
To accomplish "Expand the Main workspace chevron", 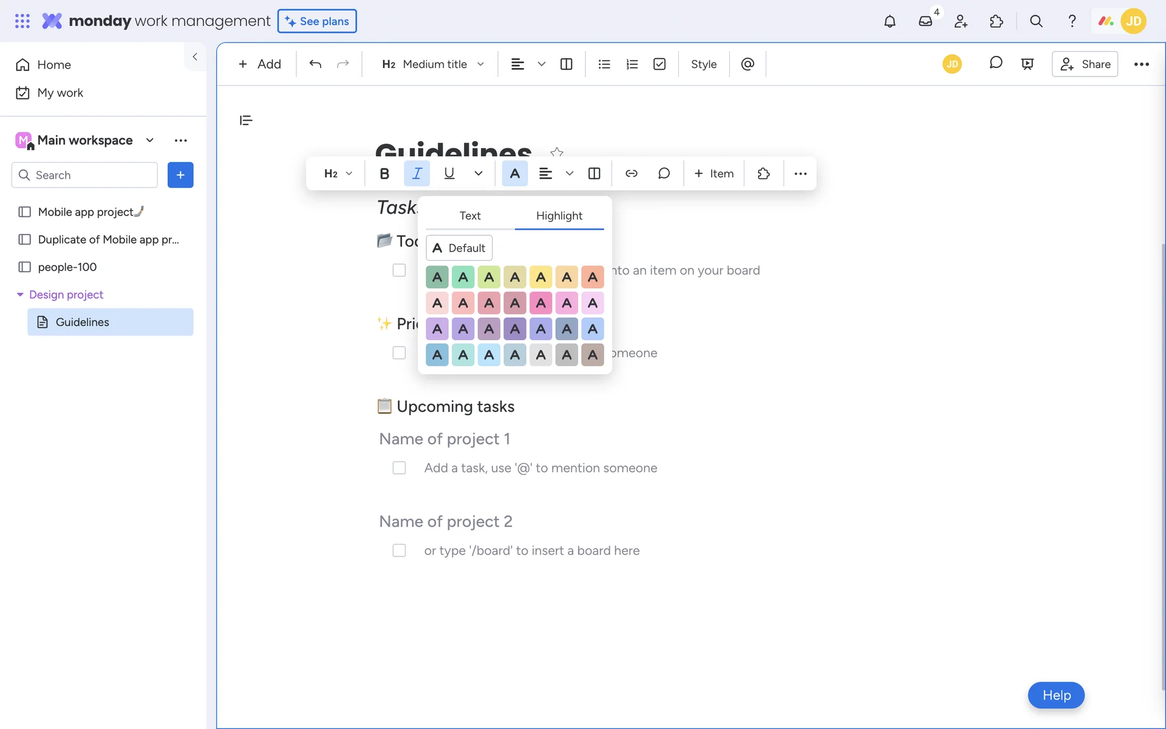I will [x=150, y=140].
